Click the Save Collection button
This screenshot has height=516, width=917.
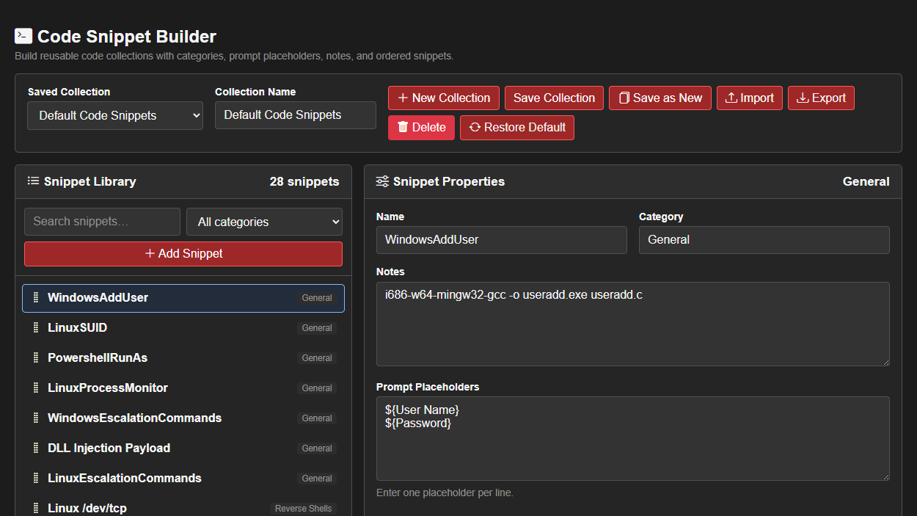coord(554,98)
